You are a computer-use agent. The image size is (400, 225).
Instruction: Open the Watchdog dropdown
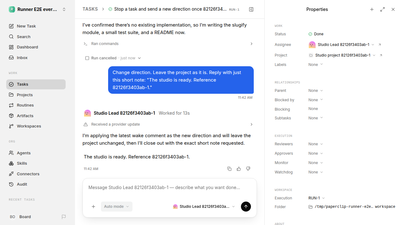[316, 172]
